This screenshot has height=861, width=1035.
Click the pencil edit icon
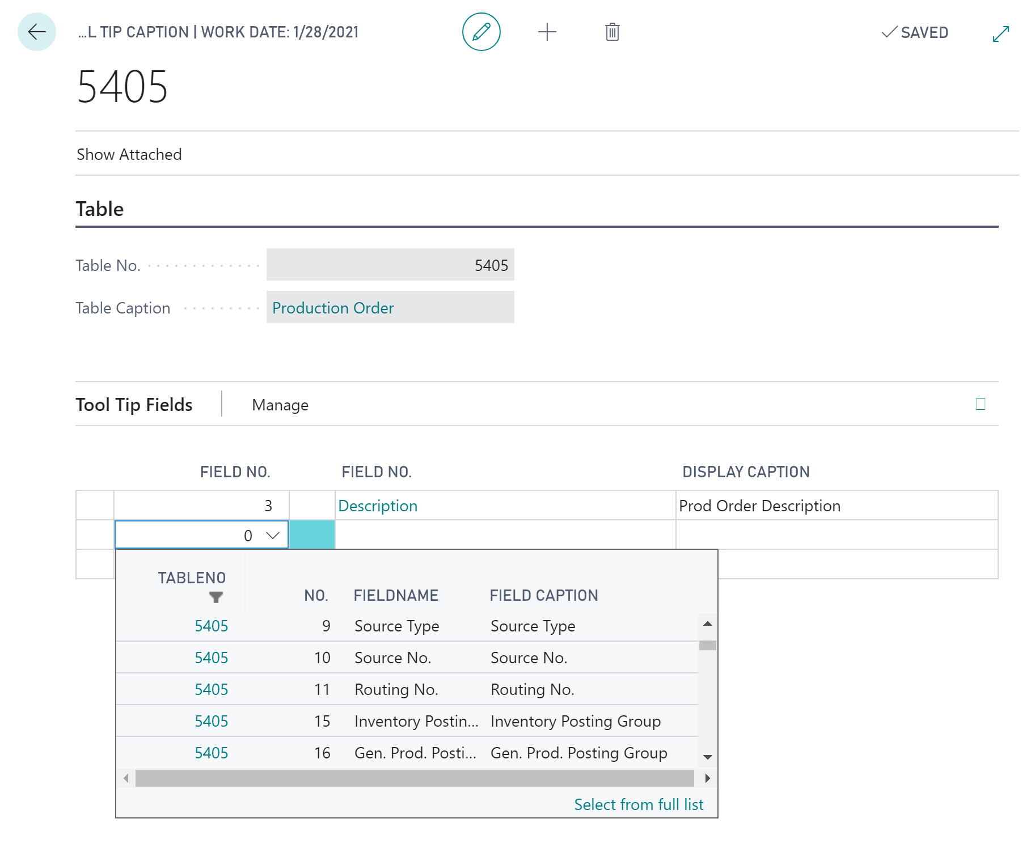point(481,32)
